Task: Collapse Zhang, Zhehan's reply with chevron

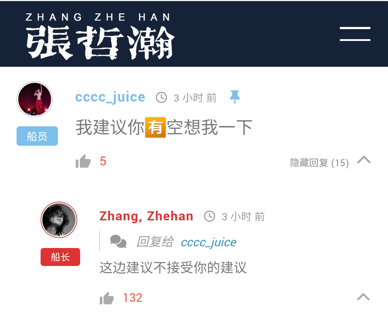Action: tap(363, 296)
